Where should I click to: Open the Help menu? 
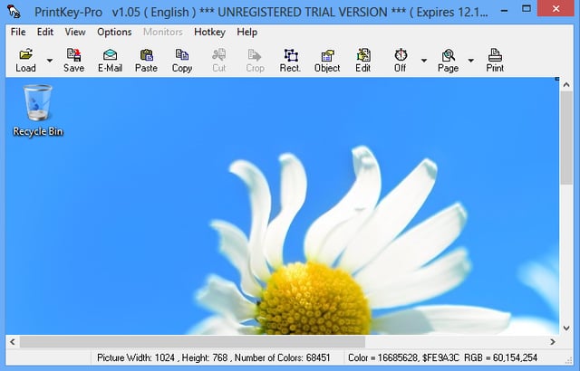[x=247, y=32]
